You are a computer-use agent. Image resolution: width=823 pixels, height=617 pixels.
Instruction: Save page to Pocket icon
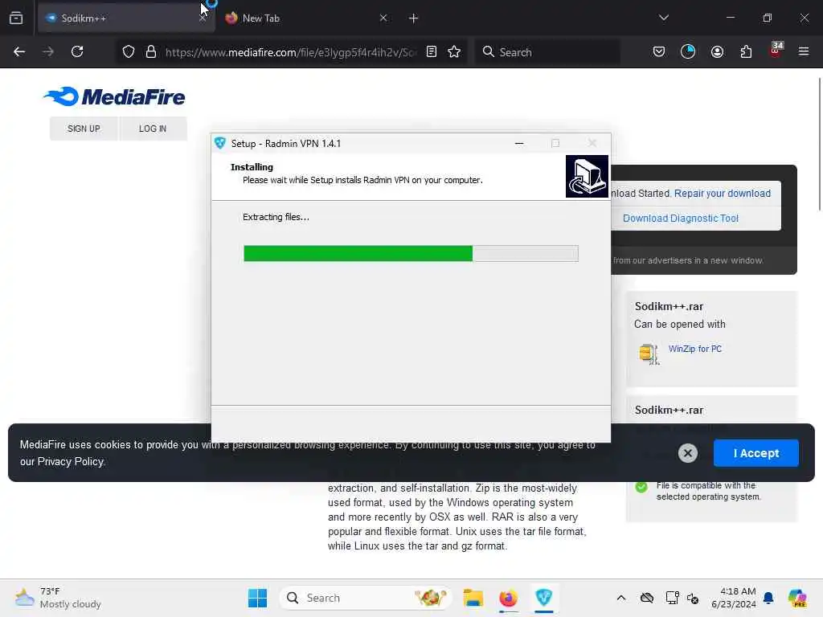tap(659, 51)
